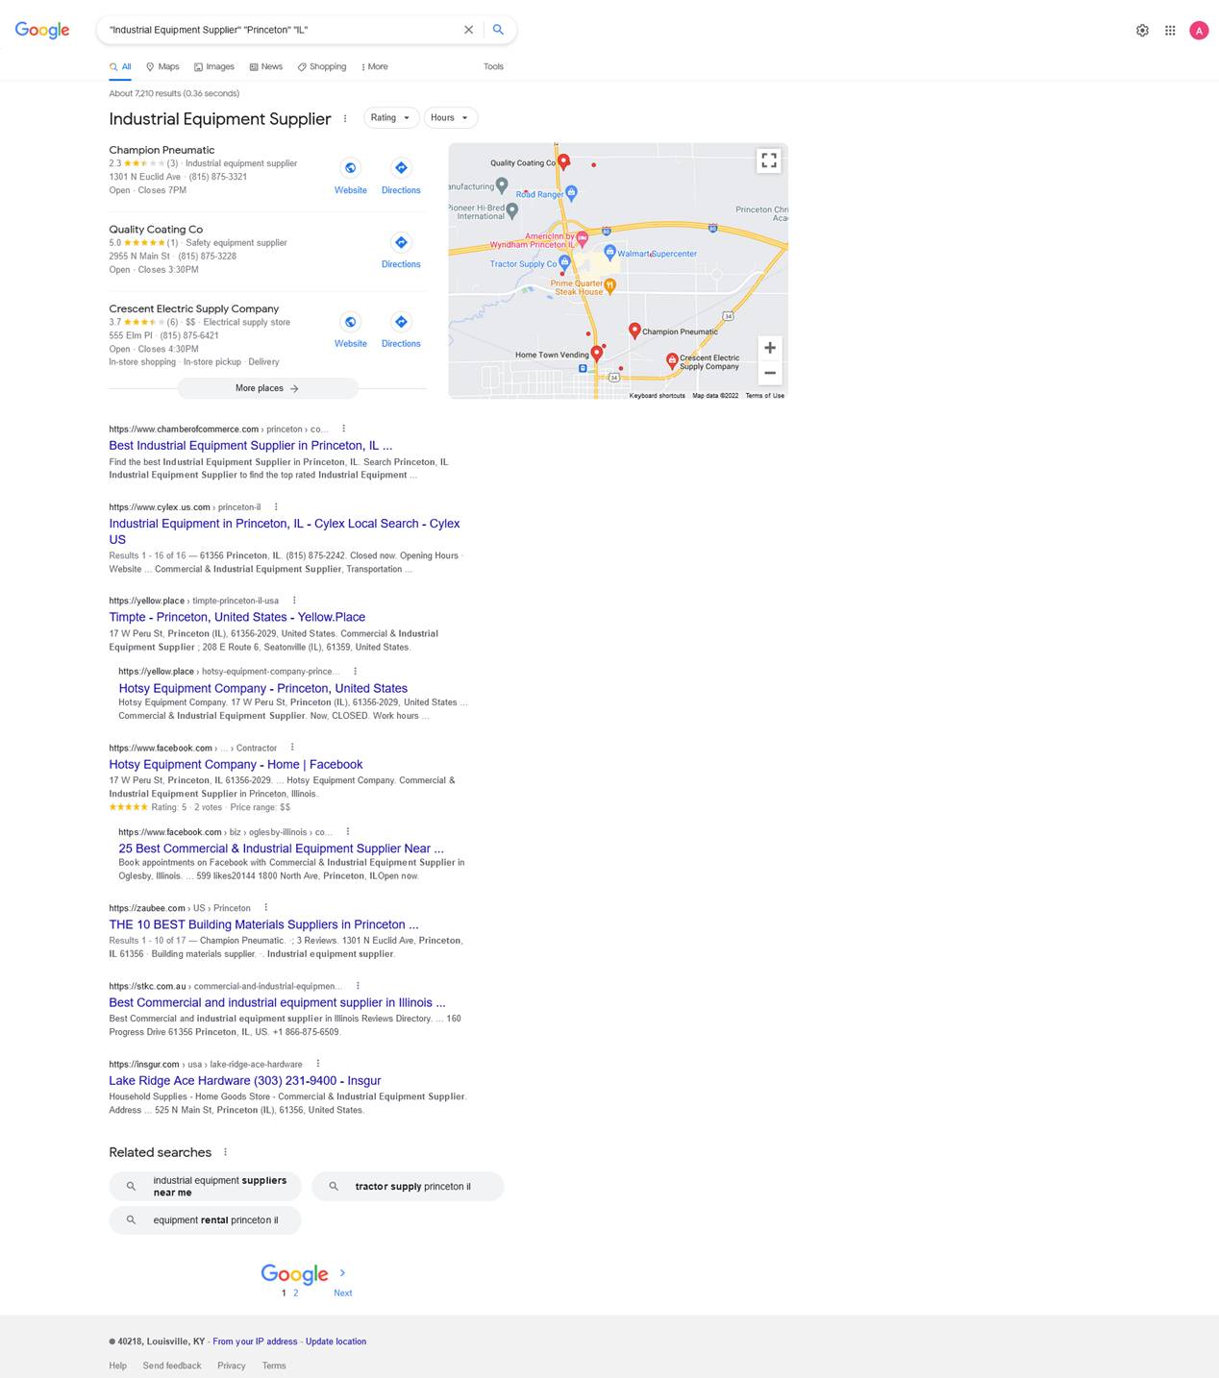Search related: equipment rental princeton il
The image size is (1219, 1378).
coord(205,1220)
